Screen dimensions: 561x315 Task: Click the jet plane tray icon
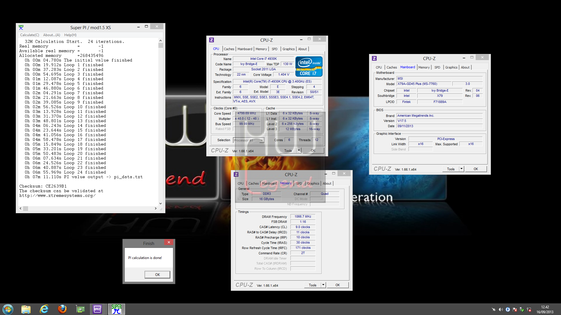pyautogui.click(x=494, y=309)
